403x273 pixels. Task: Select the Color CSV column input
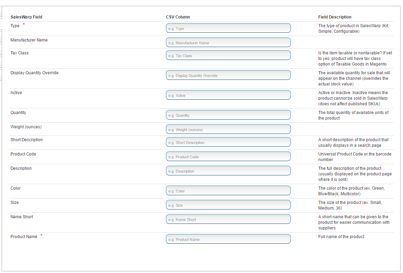[228, 191]
